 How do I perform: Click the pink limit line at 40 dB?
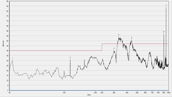click(56, 51)
